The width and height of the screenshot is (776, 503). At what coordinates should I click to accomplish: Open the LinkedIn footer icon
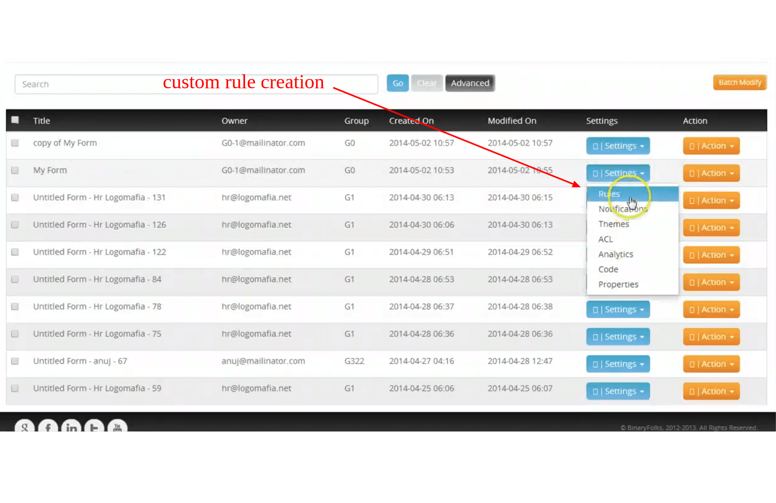tap(71, 426)
